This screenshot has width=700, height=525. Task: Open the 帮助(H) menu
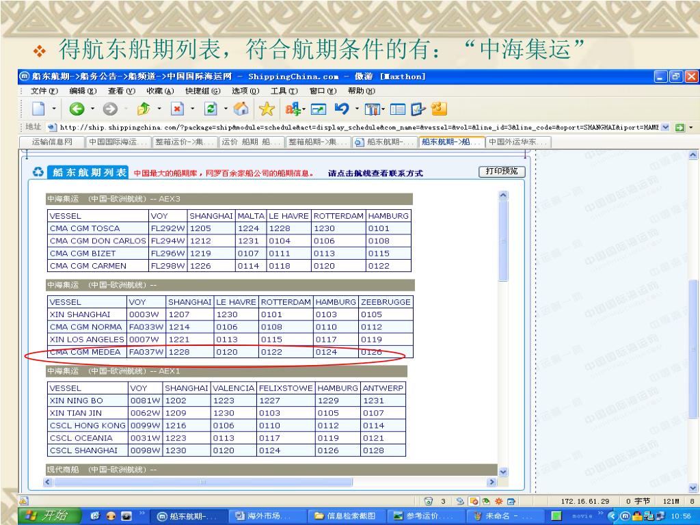[362, 91]
